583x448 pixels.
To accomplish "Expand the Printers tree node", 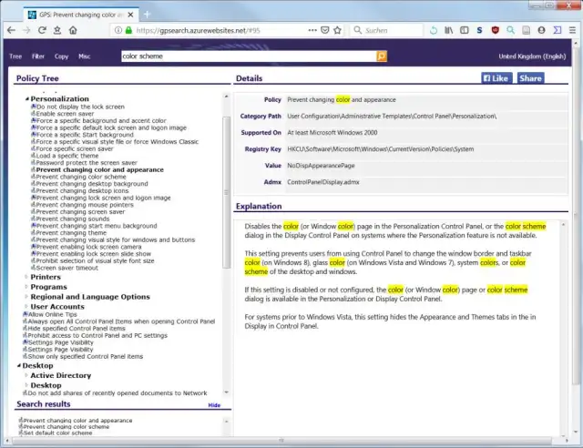I will point(26,277).
